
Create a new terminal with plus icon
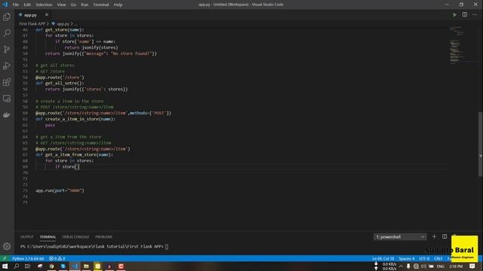(434, 236)
